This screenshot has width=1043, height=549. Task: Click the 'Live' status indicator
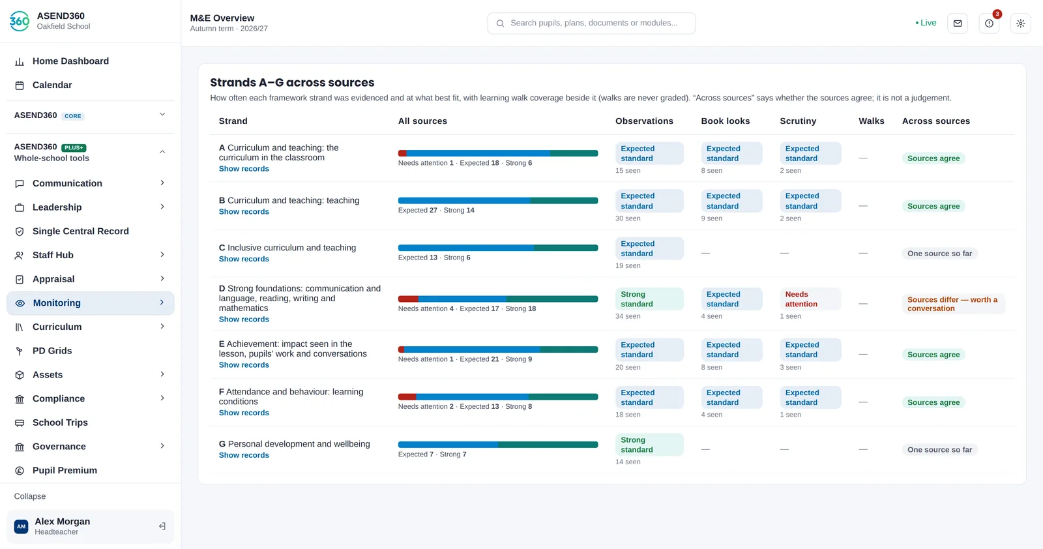pos(926,23)
